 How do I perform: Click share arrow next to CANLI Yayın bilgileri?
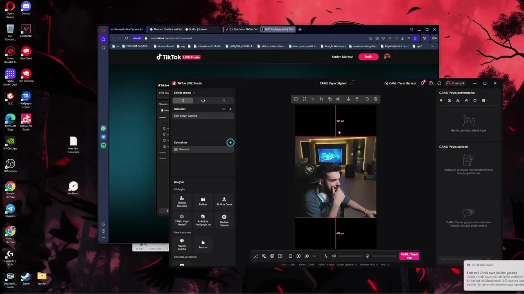(x=350, y=83)
